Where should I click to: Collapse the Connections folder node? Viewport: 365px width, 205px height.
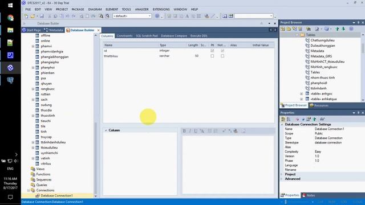(x=29, y=190)
